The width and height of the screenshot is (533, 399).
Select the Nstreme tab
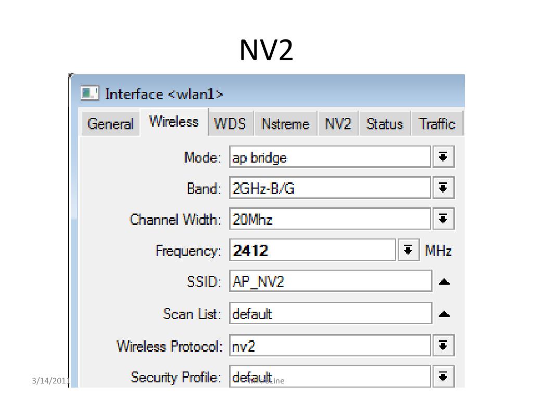pyautogui.click(x=285, y=124)
